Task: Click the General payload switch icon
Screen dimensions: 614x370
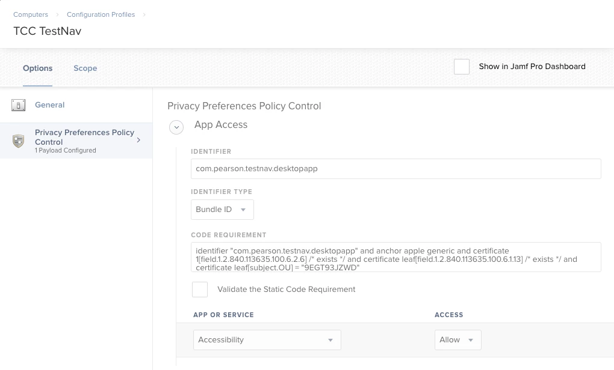Action: pyautogui.click(x=19, y=105)
